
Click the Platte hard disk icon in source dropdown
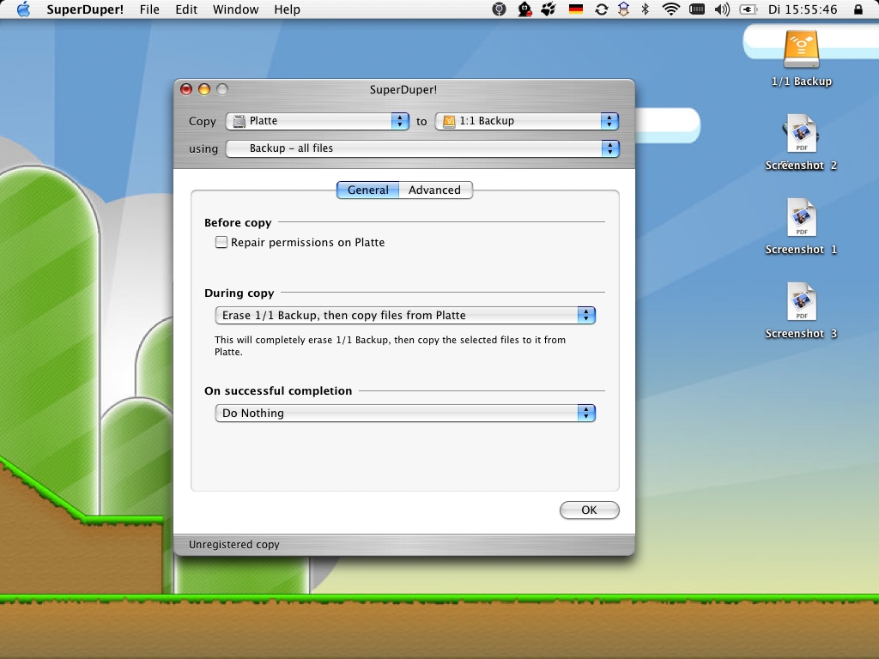[x=239, y=121]
